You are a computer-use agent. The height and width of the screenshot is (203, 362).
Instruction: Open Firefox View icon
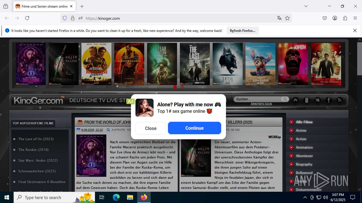(6, 6)
